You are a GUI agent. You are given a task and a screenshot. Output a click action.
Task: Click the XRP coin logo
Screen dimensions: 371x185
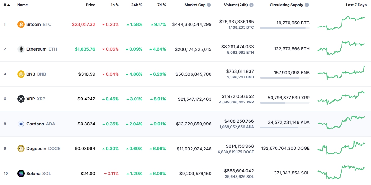point(21,99)
